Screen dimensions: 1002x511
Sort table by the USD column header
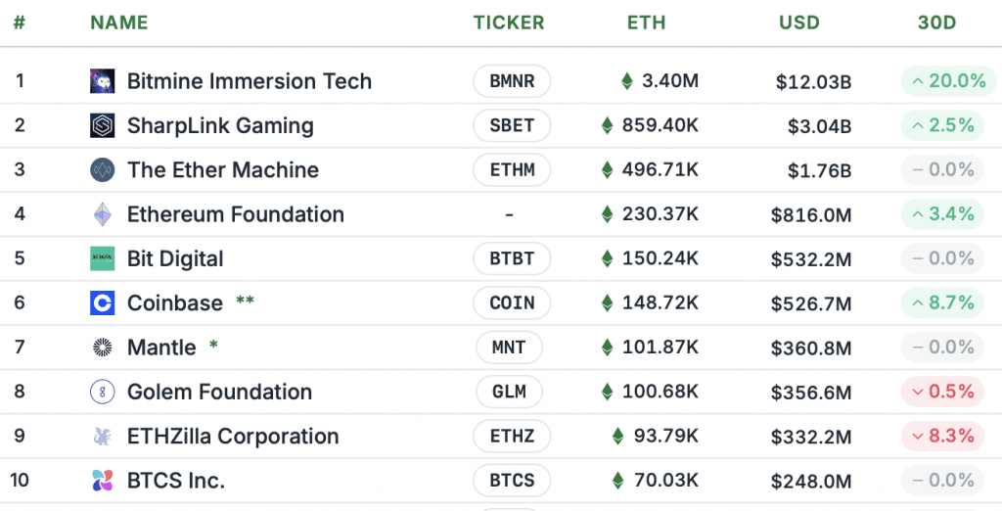[798, 23]
